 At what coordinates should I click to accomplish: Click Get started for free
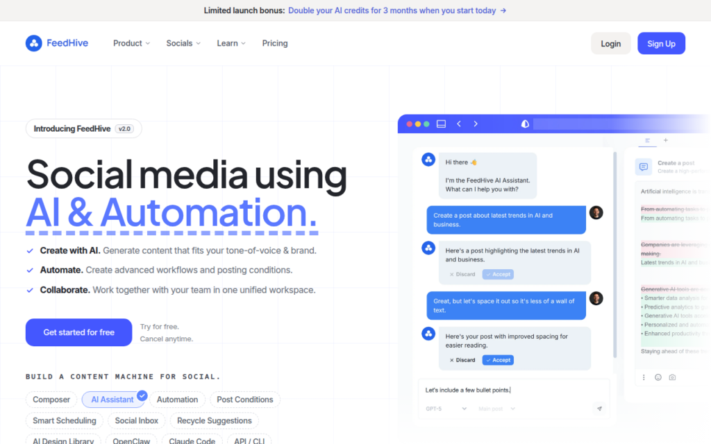[79, 332]
